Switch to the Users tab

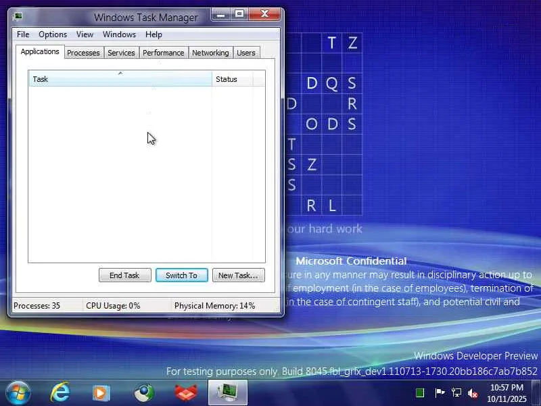point(246,53)
